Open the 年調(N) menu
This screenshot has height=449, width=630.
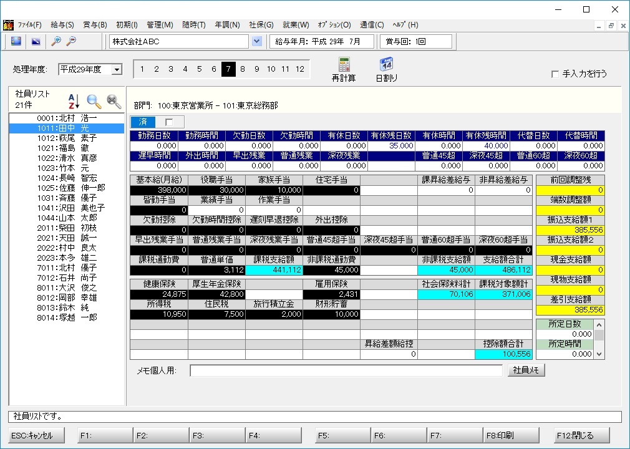pyautogui.click(x=227, y=25)
